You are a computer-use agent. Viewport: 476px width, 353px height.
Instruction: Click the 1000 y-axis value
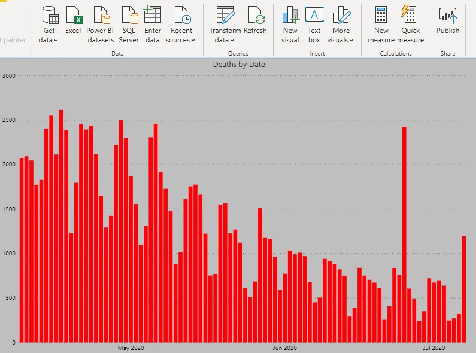(9, 254)
